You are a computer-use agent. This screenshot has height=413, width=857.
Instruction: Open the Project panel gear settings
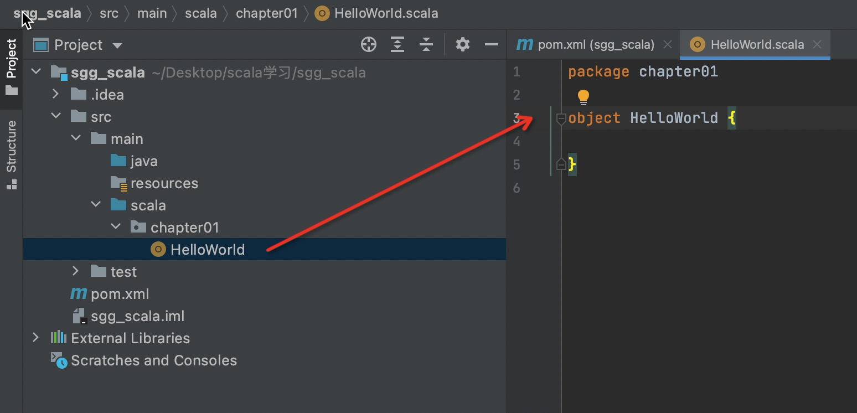463,45
